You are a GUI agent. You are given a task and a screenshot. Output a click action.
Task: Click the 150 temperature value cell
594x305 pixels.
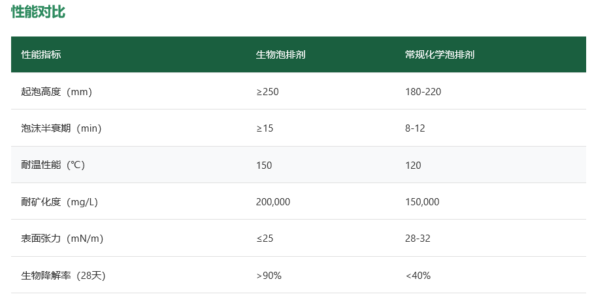264,165
